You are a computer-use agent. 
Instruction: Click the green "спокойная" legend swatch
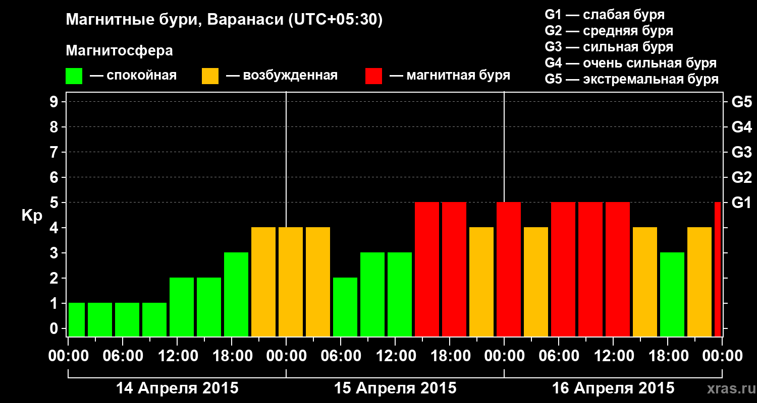74,76
